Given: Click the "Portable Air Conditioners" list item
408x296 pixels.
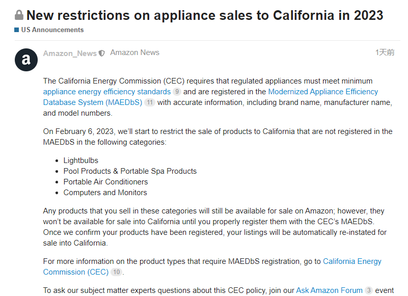Looking at the screenshot, I should 105,182.
